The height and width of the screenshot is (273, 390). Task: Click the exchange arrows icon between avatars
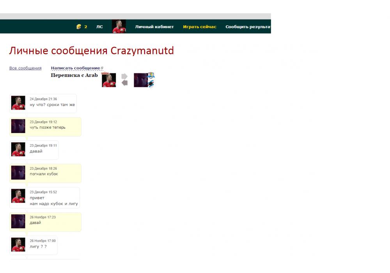tap(125, 80)
